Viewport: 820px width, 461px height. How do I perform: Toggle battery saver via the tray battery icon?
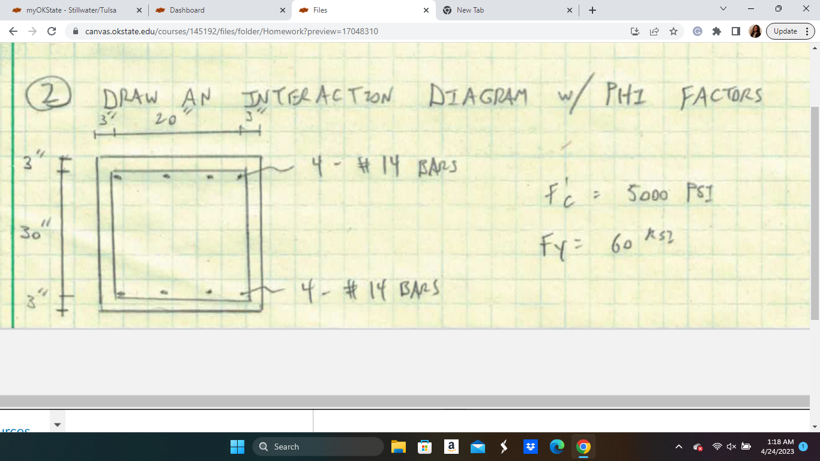(x=744, y=447)
